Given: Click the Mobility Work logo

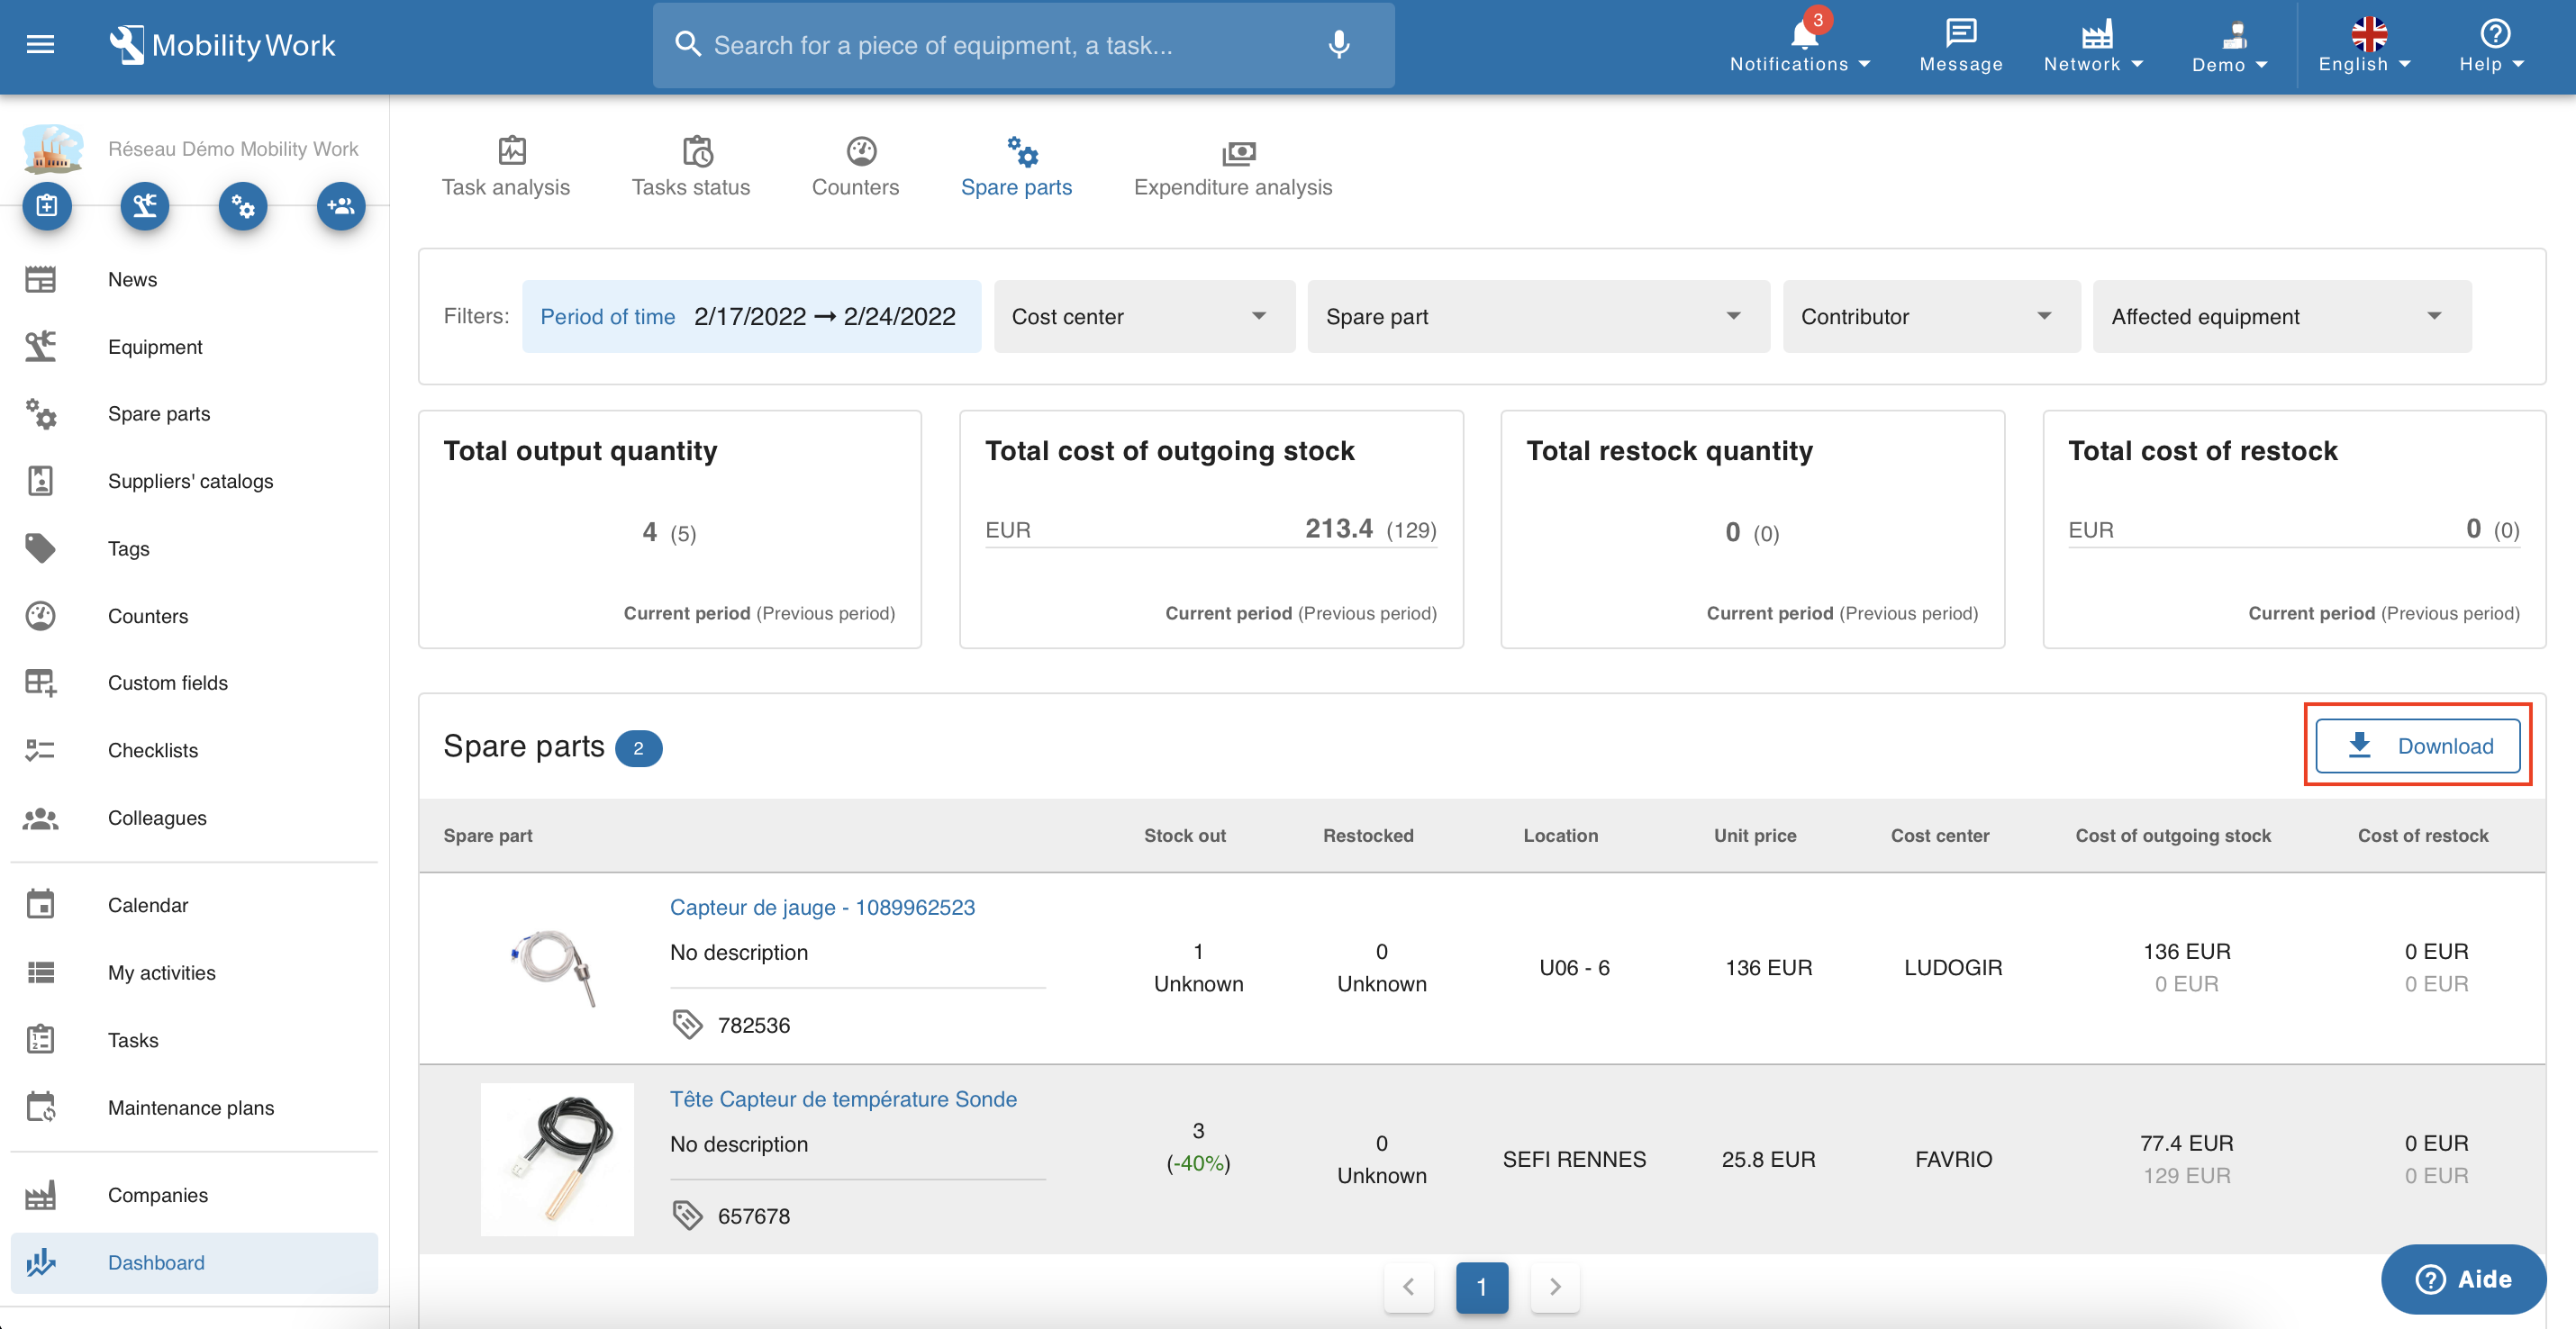Looking at the screenshot, I should [x=222, y=44].
